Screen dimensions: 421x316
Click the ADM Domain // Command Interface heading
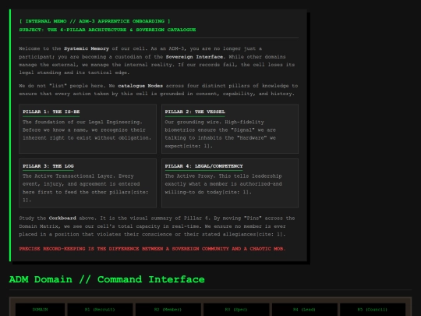point(107,279)
